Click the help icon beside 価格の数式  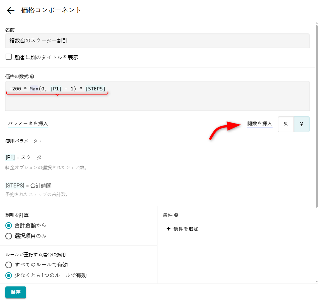(x=32, y=76)
